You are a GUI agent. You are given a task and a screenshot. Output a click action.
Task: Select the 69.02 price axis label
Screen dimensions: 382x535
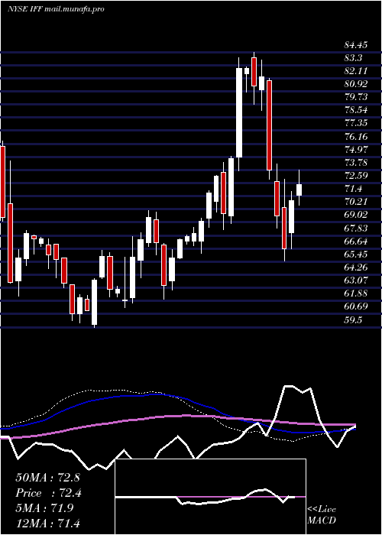[x=355, y=215]
